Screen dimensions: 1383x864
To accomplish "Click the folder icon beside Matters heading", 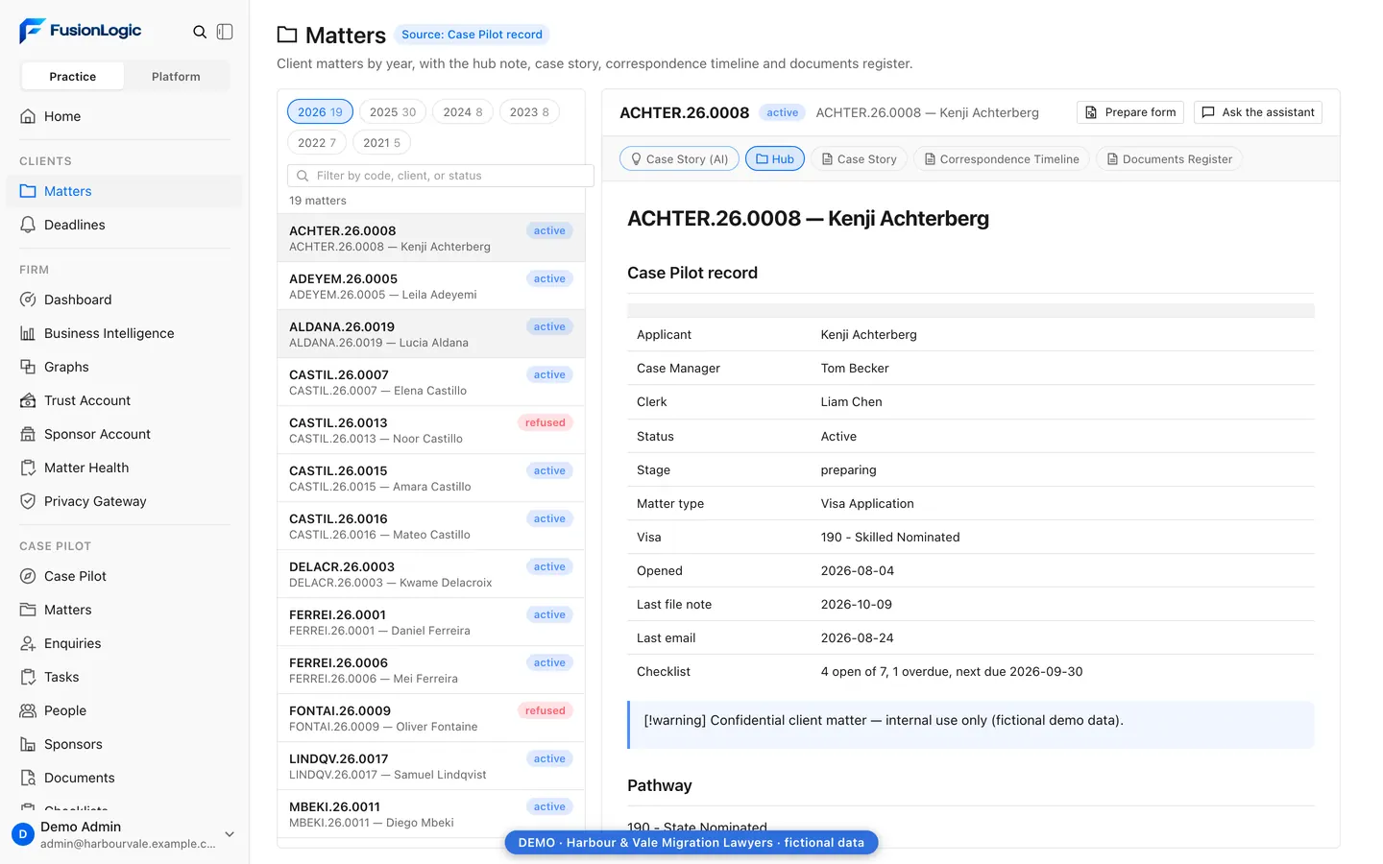I will pyautogui.click(x=287, y=35).
